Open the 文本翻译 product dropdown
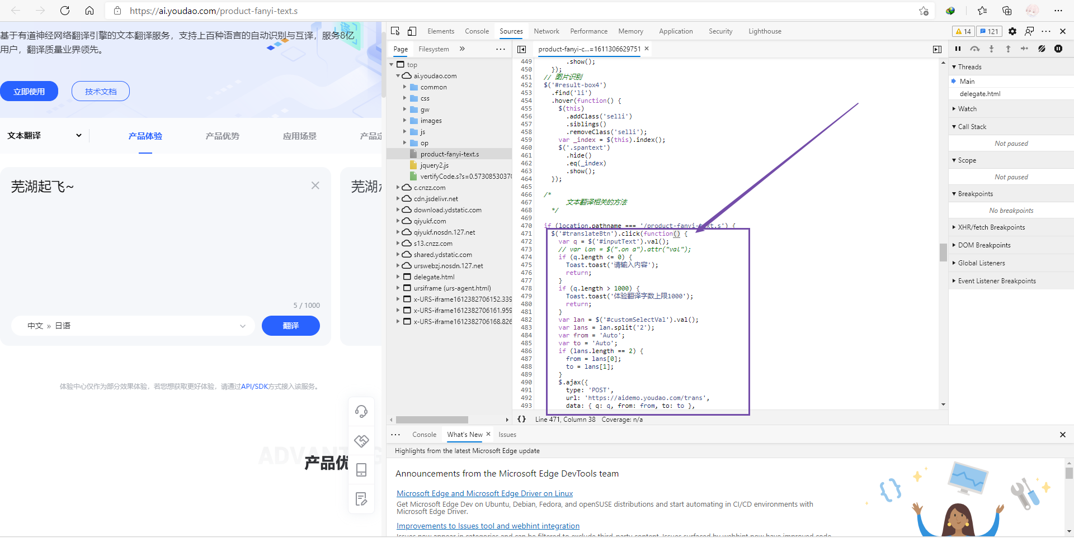This screenshot has width=1074, height=538. click(x=45, y=136)
